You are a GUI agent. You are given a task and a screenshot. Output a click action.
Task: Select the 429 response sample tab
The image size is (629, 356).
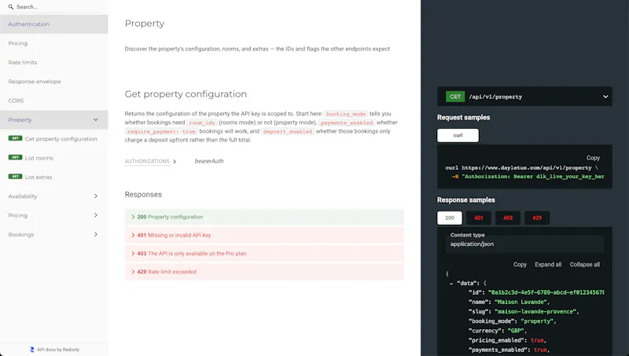click(537, 218)
